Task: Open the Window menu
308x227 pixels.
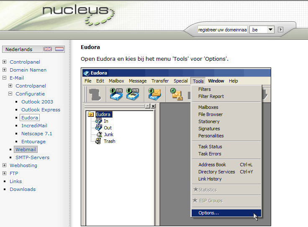Action: [216, 81]
